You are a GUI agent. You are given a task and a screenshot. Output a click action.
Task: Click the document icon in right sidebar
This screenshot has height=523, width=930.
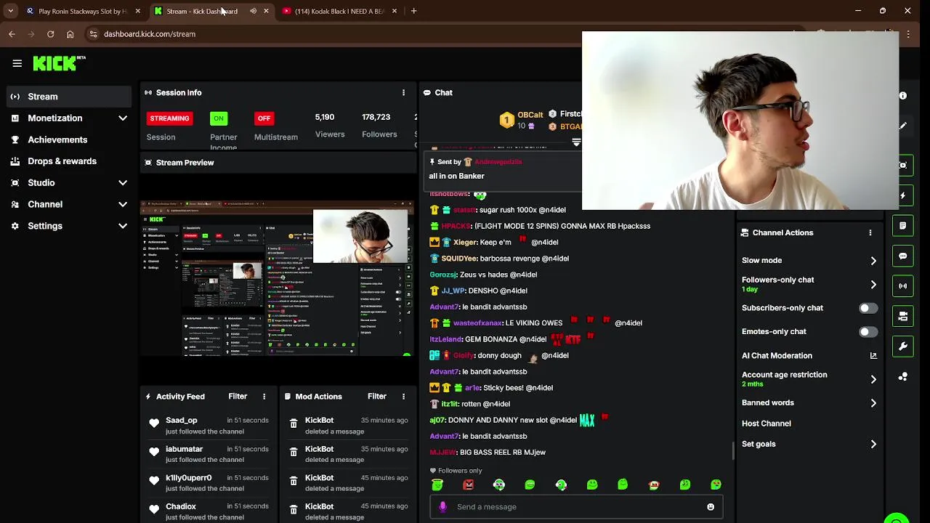pos(902,226)
